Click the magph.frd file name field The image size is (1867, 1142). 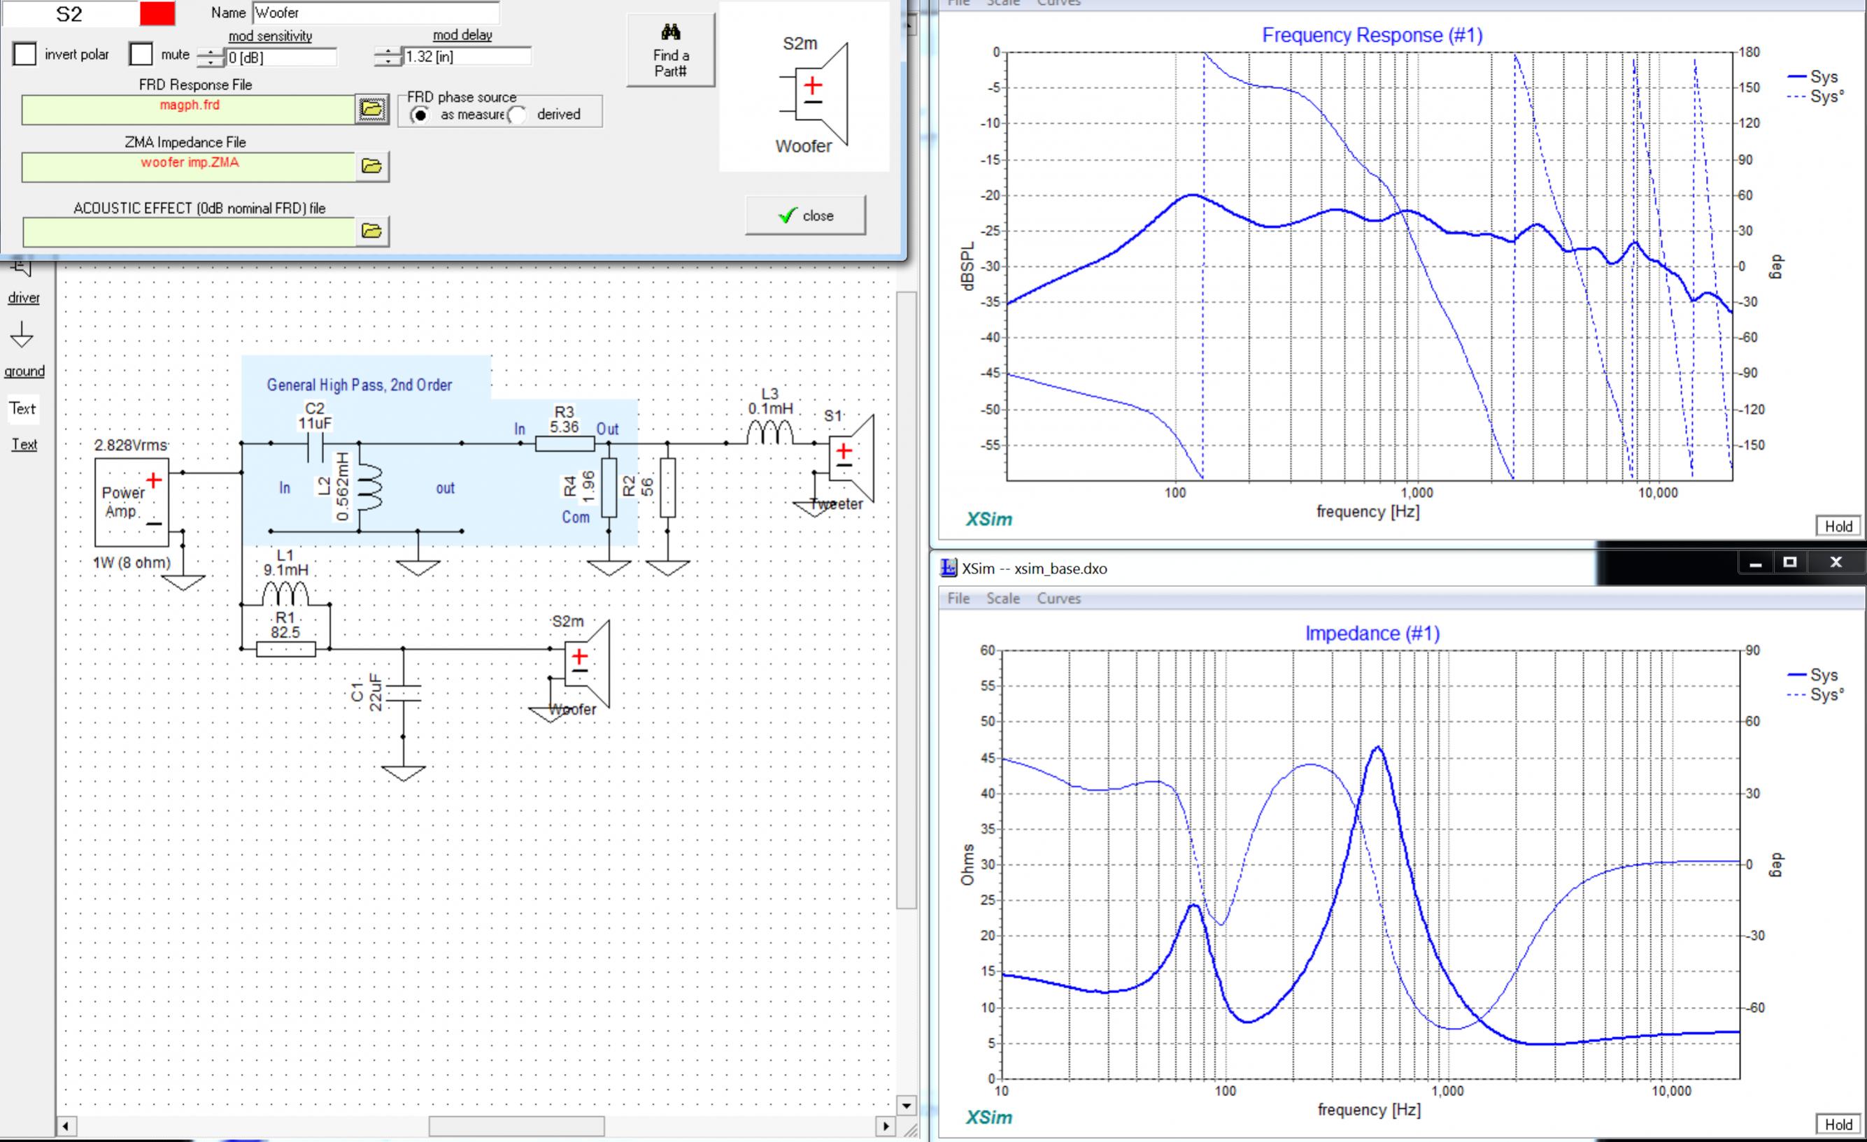189,110
